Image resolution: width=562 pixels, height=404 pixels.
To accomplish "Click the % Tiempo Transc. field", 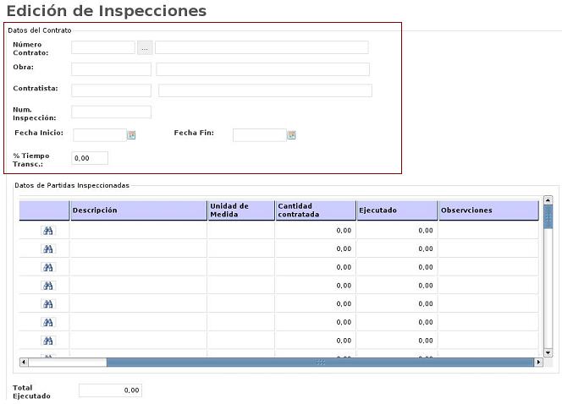I will coord(90,158).
